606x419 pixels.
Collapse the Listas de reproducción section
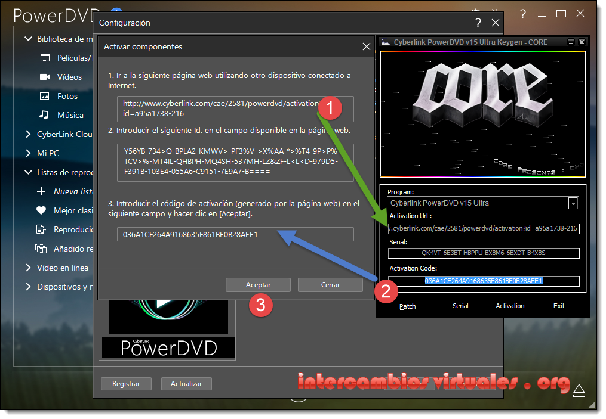point(28,172)
